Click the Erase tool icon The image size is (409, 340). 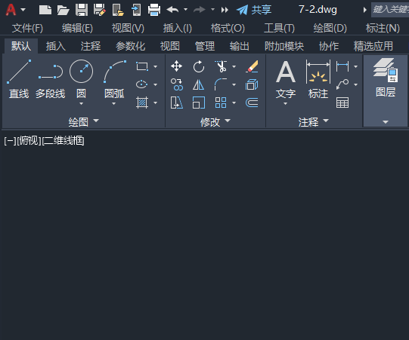(252, 66)
